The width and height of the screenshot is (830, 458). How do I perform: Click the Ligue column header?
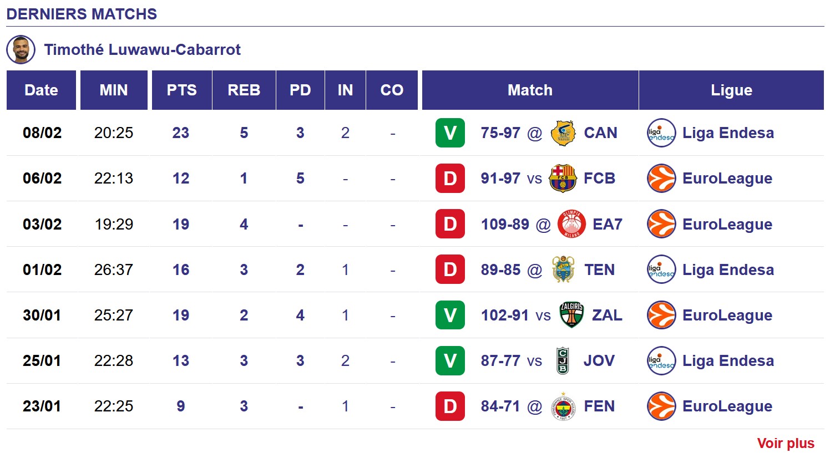(x=731, y=90)
